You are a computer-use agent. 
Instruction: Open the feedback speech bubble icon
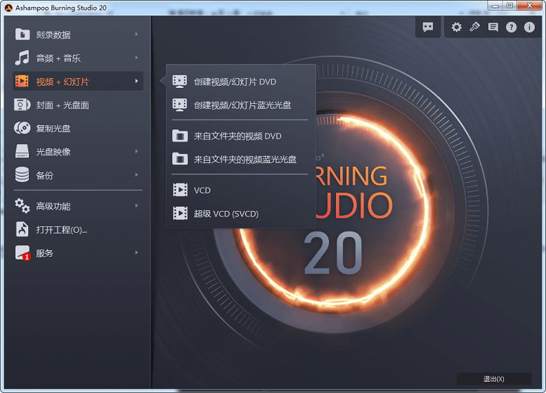428,27
